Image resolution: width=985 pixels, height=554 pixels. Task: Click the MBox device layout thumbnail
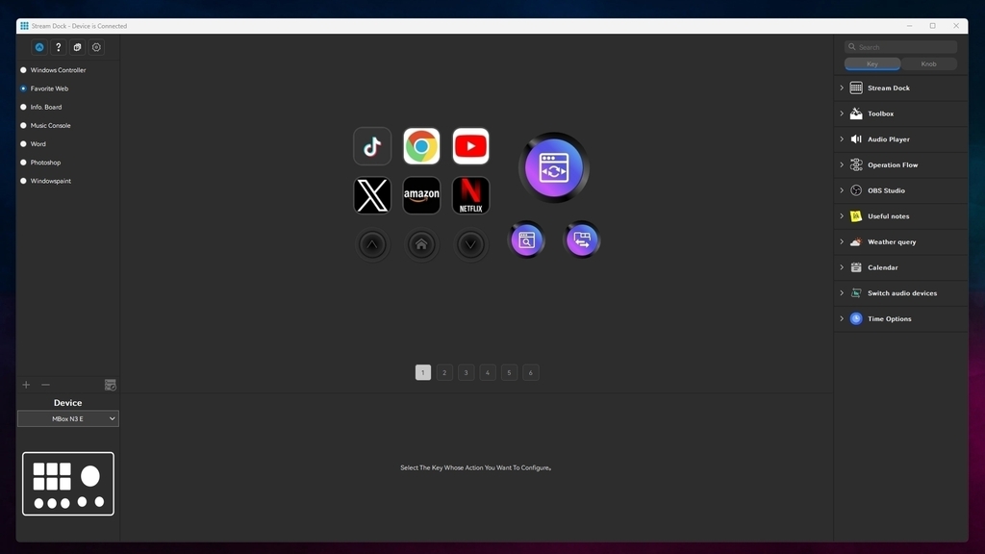point(68,484)
